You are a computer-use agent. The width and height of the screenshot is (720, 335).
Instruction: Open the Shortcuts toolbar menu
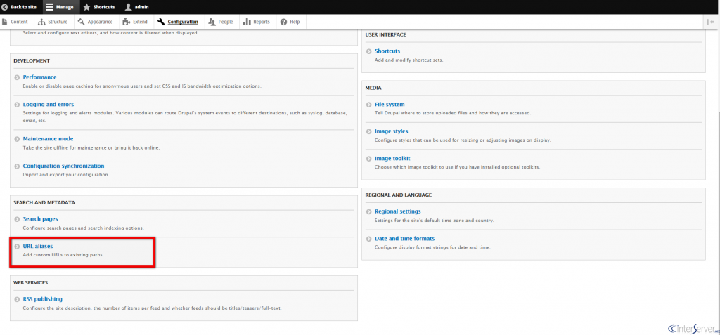[x=98, y=7]
